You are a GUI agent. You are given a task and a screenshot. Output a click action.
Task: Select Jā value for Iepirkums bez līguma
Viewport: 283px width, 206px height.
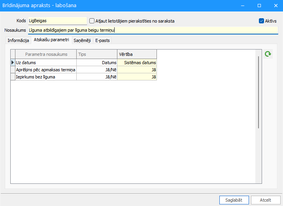point(137,77)
